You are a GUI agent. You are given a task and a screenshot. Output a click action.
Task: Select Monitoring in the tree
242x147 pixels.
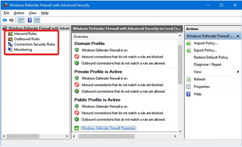(23, 50)
